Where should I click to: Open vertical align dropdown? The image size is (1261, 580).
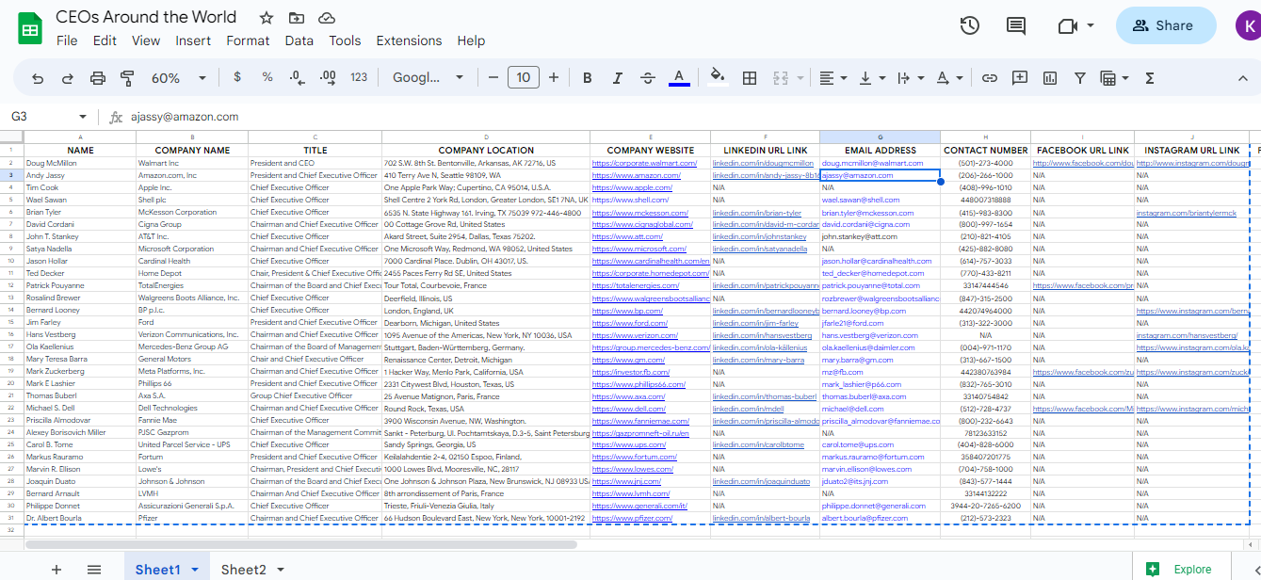pos(873,78)
